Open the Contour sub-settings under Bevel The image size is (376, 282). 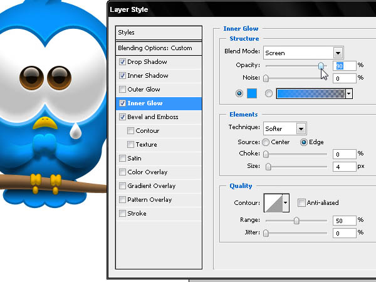[147, 131]
